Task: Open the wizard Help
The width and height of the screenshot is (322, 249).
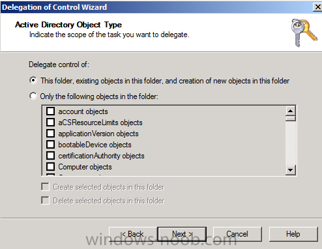Action: pyautogui.click(x=293, y=234)
